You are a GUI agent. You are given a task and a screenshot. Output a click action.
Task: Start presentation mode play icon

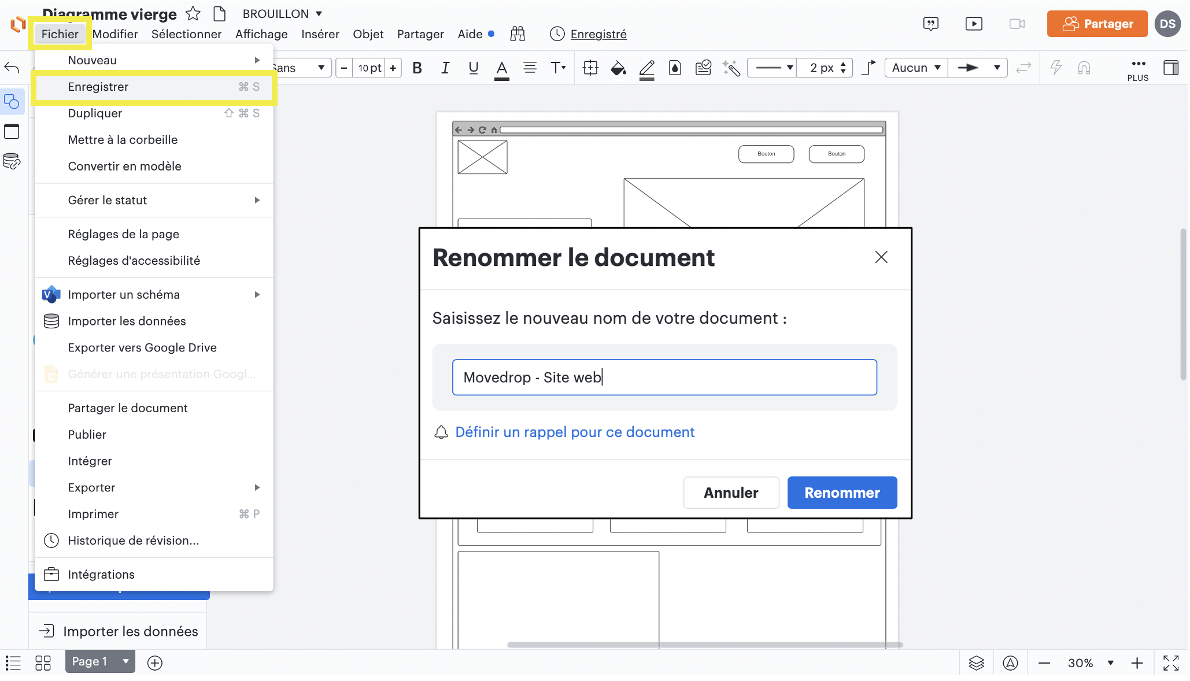click(974, 24)
